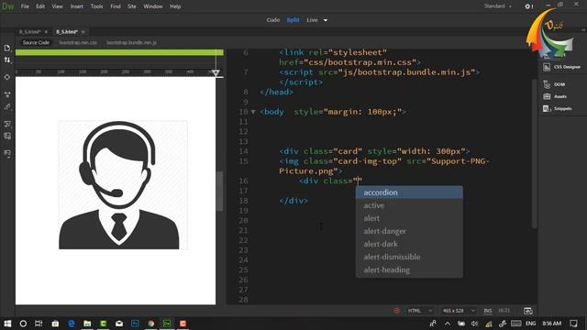Switch to Live view
Screen dimensions: 587x330
pos(312,20)
